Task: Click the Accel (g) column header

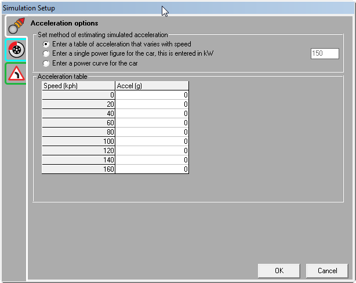Action: pyautogui.click(x=152, y=86)
